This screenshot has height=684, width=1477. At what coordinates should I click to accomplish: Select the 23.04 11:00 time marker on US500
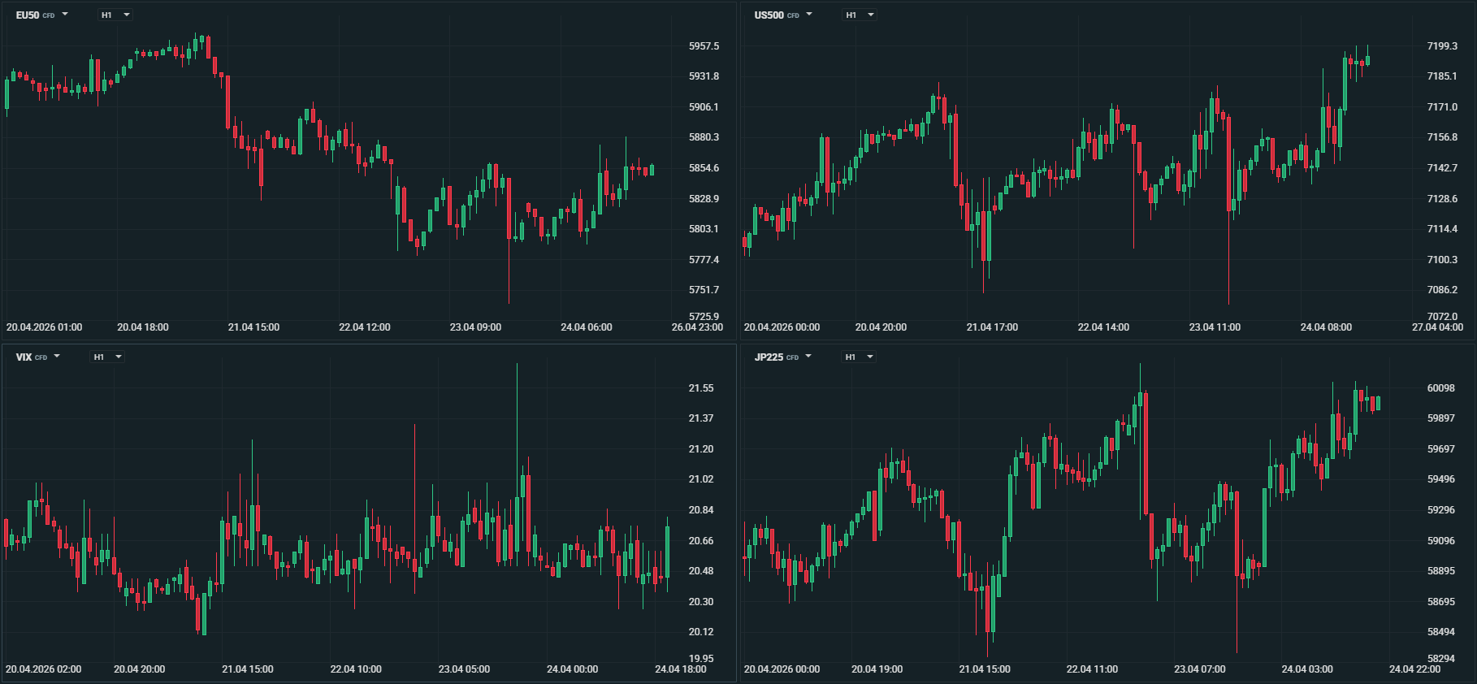pyautogui.click(x=1215, y=327)
